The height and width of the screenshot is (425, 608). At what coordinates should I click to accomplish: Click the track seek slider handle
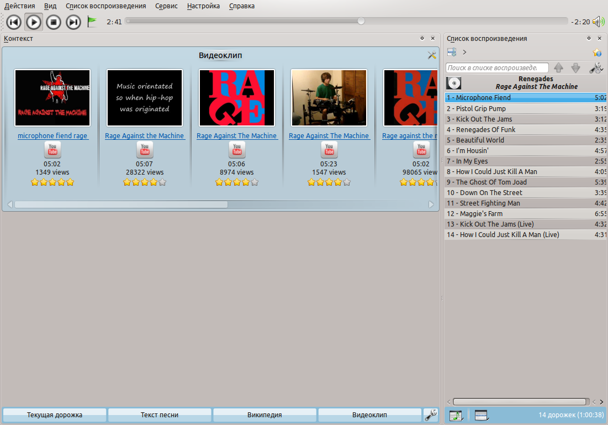361,21
